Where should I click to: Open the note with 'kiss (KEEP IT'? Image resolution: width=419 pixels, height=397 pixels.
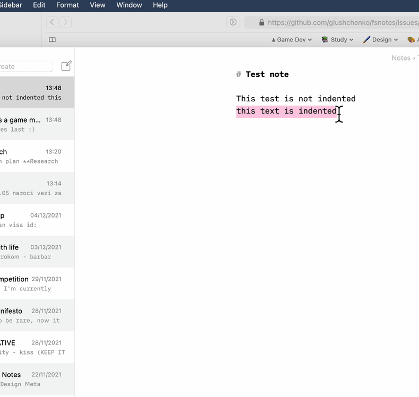click(x=37, y=347)
